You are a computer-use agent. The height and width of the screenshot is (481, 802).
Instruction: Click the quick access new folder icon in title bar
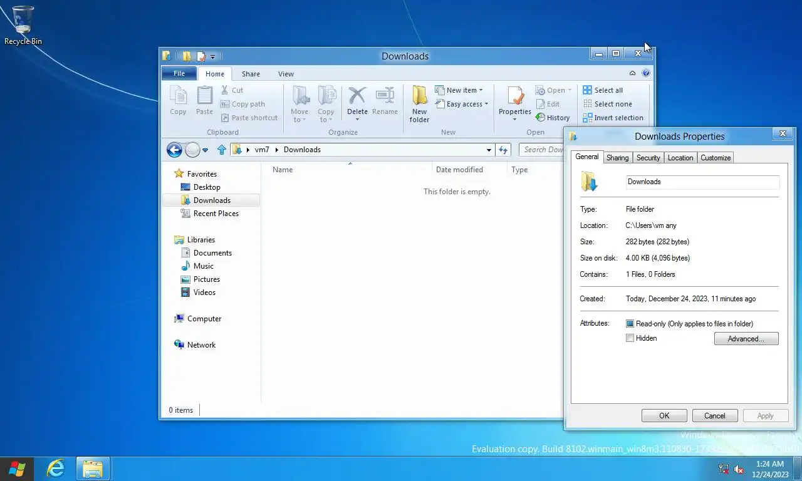(187, 56)
